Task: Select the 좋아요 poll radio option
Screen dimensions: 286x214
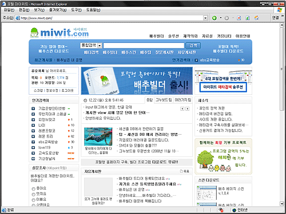Action: (34, 189)
